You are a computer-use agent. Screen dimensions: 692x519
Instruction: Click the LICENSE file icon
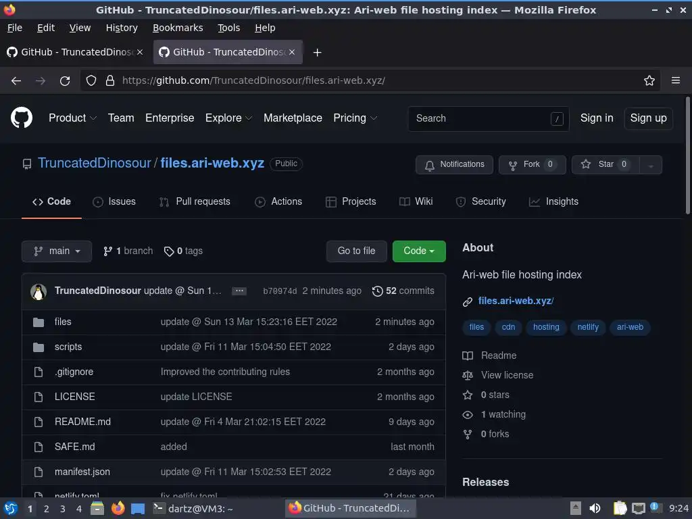pyautogui.click(x=39, y=397)
